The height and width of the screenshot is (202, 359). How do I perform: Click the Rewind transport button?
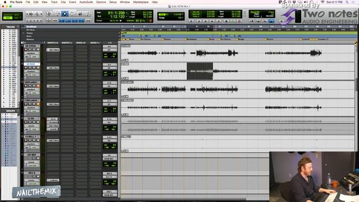(x=205, y=21)
